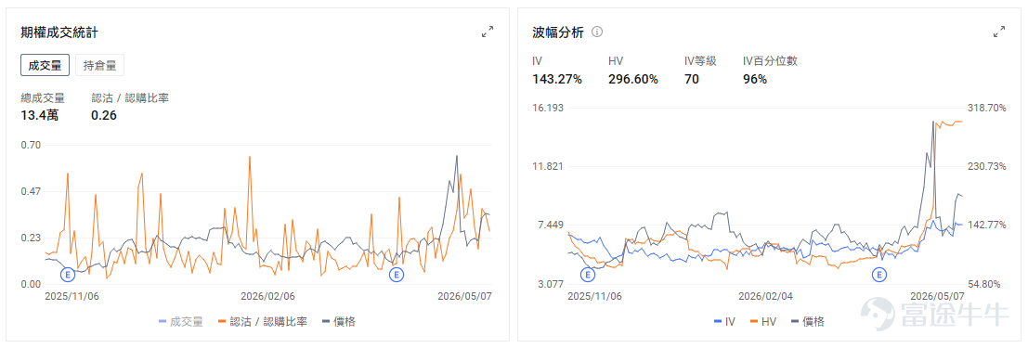Click the 0.47 axis label in the 期權成交統計 chart
Viewport: 1028px width, 348px height.
[x=30, y=191]
